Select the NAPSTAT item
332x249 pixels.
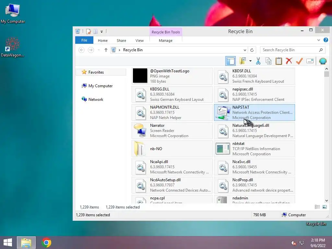[x=254, y=113]
